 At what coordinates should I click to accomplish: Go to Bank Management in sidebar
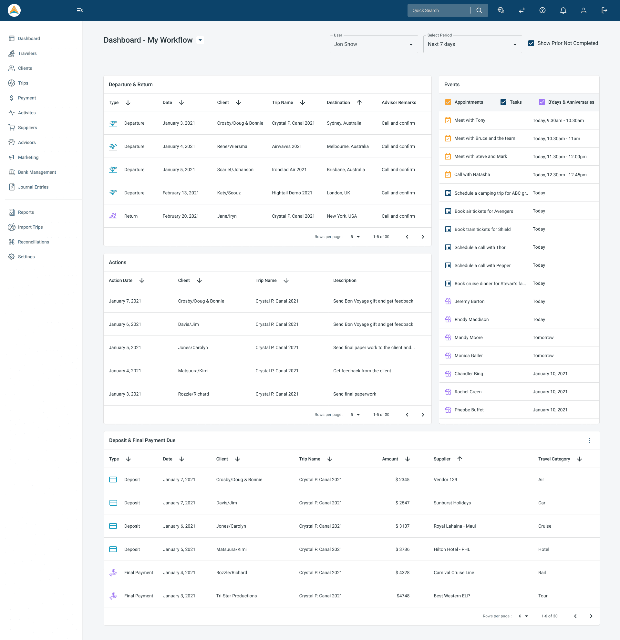37,172
